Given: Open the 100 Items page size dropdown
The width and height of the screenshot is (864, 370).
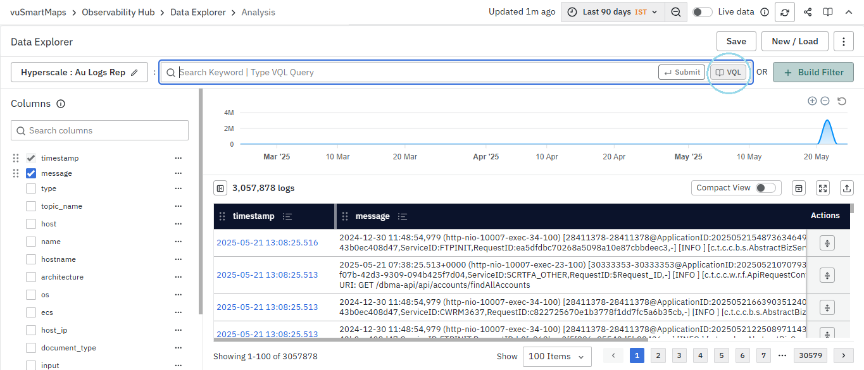Looking at the screenshot, I should click(x=556, y=356).
